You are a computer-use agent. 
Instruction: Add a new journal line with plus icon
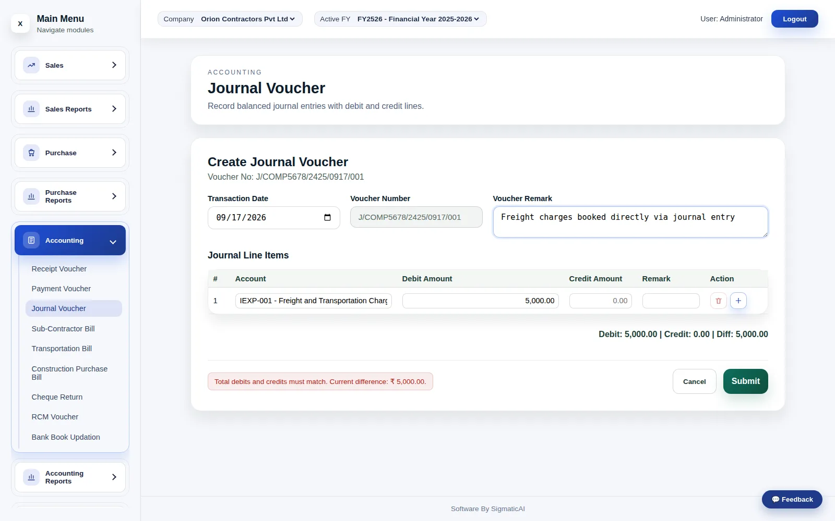738,301
